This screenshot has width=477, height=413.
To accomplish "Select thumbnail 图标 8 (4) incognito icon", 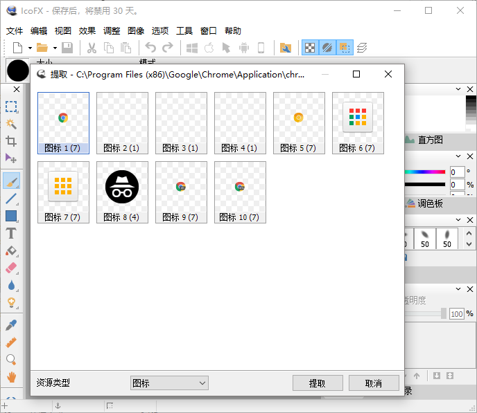I will coord(122,192).
